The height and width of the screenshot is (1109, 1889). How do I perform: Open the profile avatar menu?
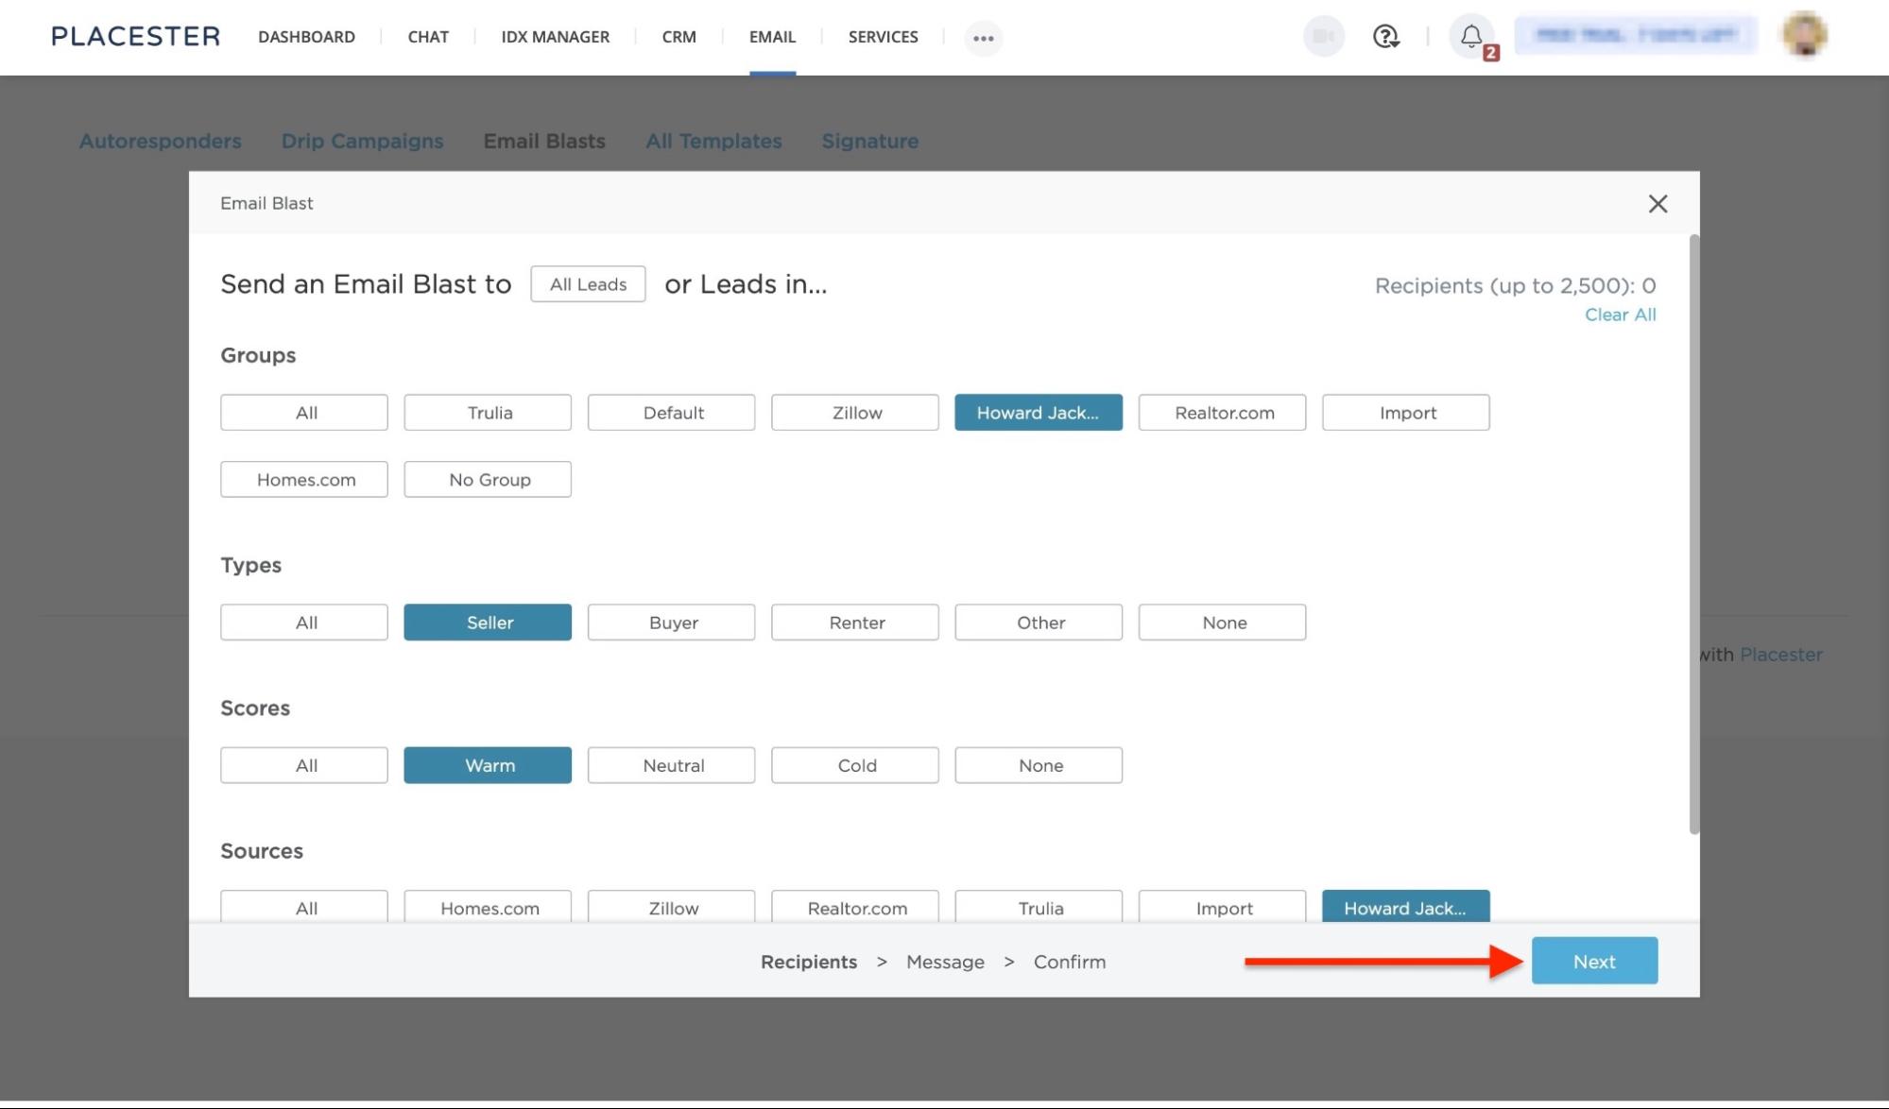[1804, 37]
